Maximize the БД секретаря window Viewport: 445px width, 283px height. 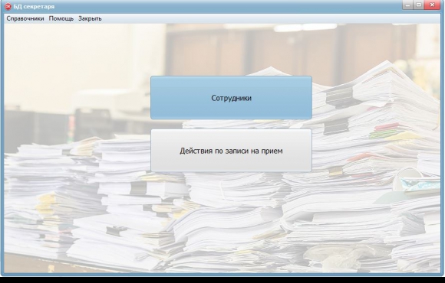click(419, 5)
